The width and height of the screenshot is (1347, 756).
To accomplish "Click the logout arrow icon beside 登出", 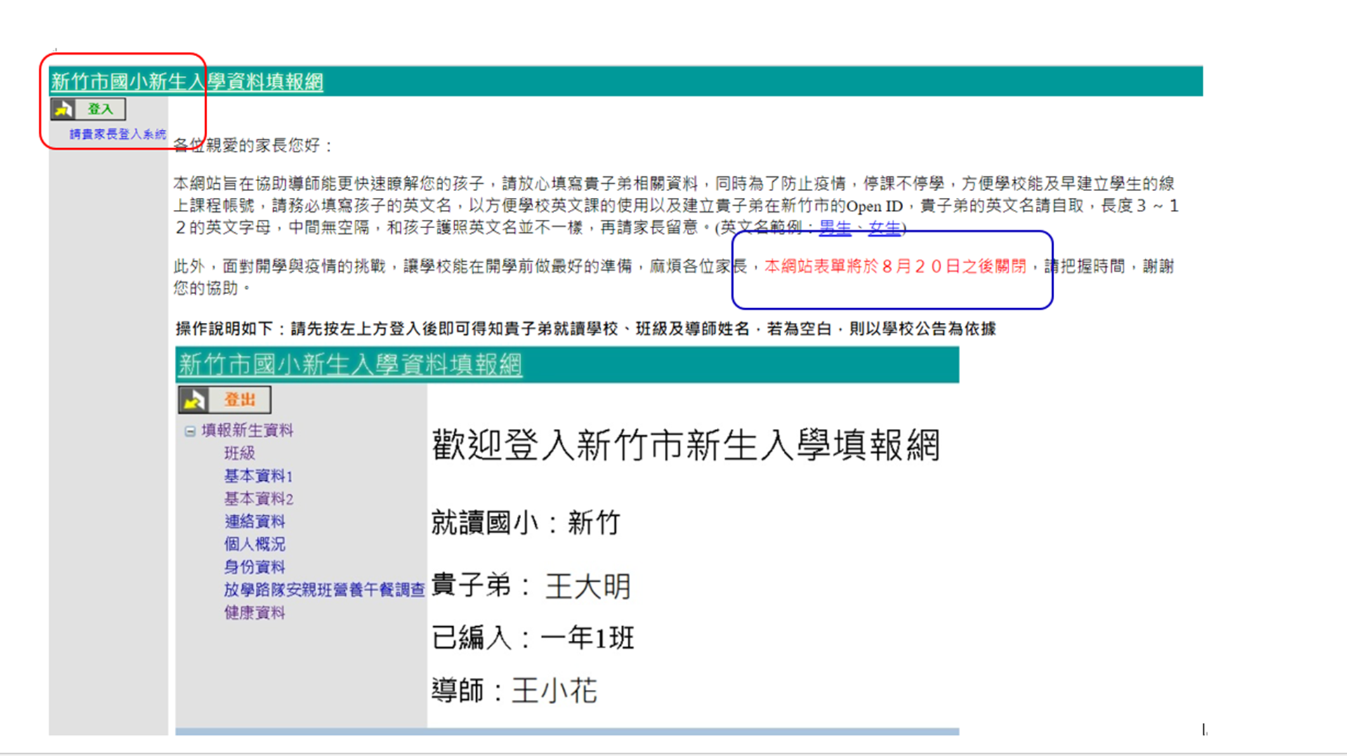I will click(193, 399).
